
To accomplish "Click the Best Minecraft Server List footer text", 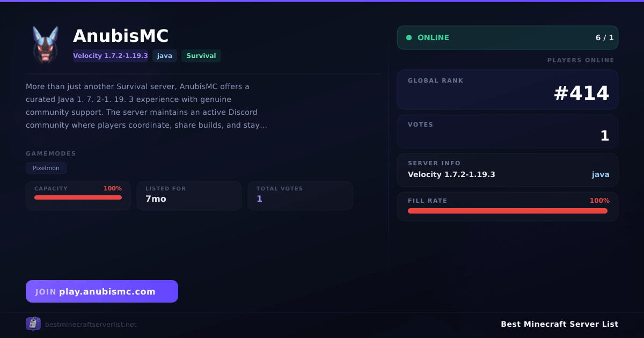I will (559, 324).
